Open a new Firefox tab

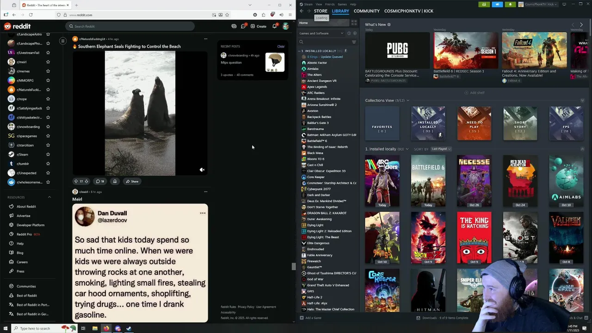pyautogui.click(x=76, y=5)
